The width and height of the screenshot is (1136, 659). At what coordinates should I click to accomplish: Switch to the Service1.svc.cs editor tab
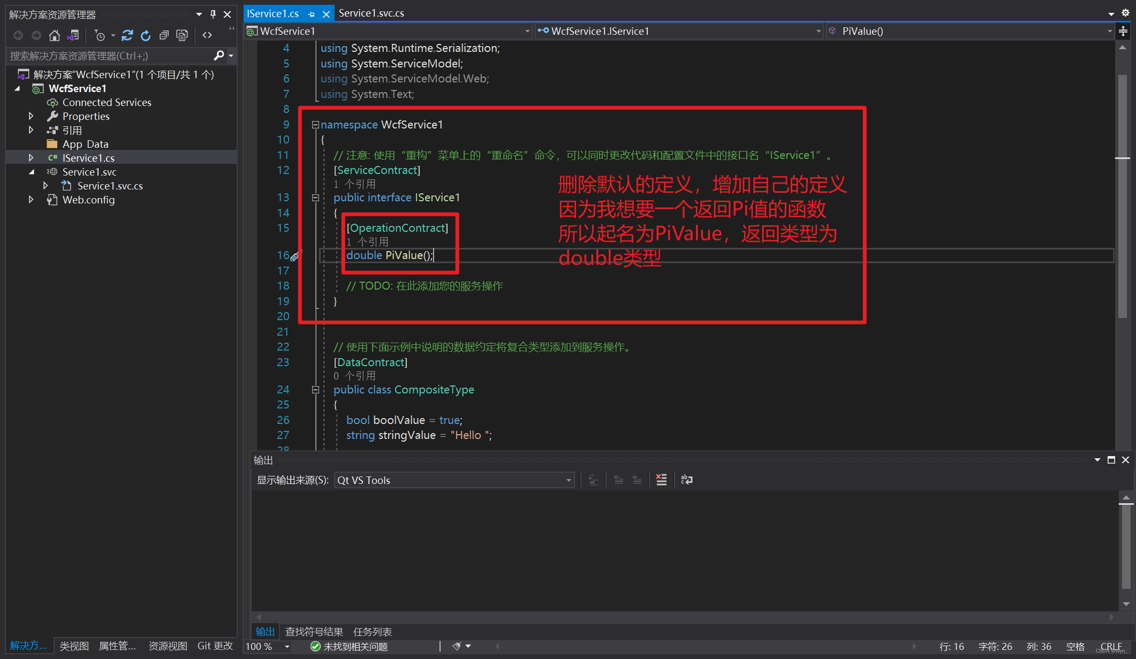click(371, 13)
